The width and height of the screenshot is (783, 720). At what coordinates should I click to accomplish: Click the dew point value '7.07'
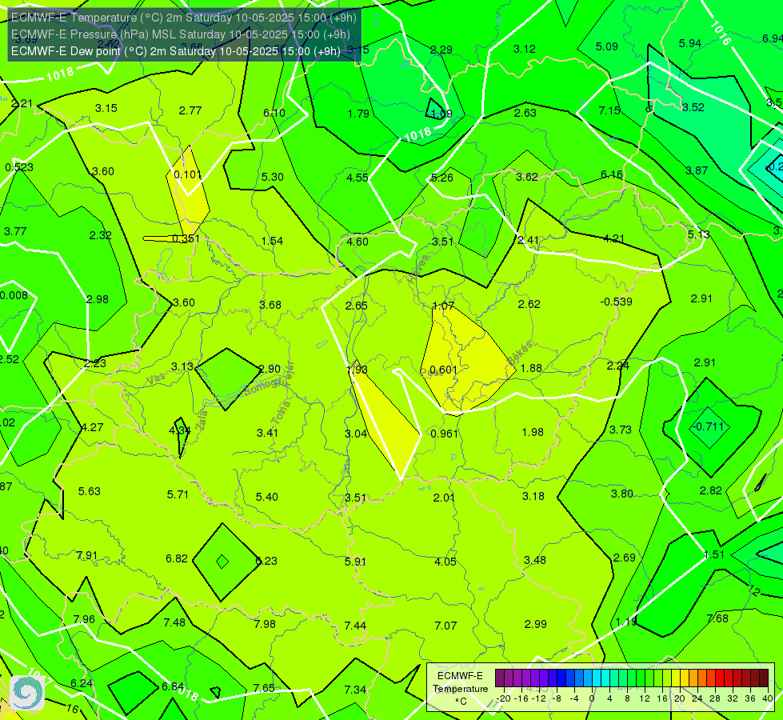tap(445, 626)
